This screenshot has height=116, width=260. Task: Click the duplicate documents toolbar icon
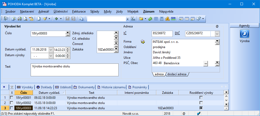81,19
